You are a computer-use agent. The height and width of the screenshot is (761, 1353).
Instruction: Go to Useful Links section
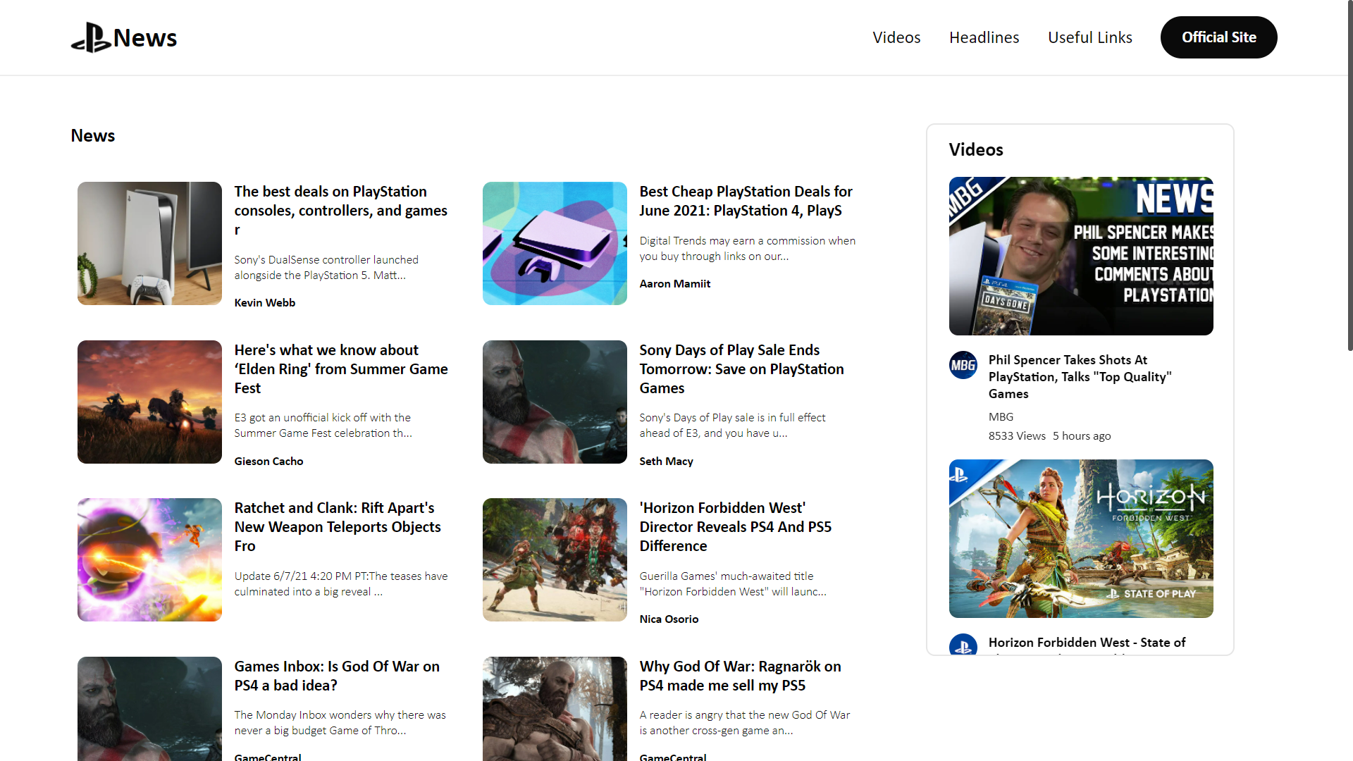[1089, 37]
